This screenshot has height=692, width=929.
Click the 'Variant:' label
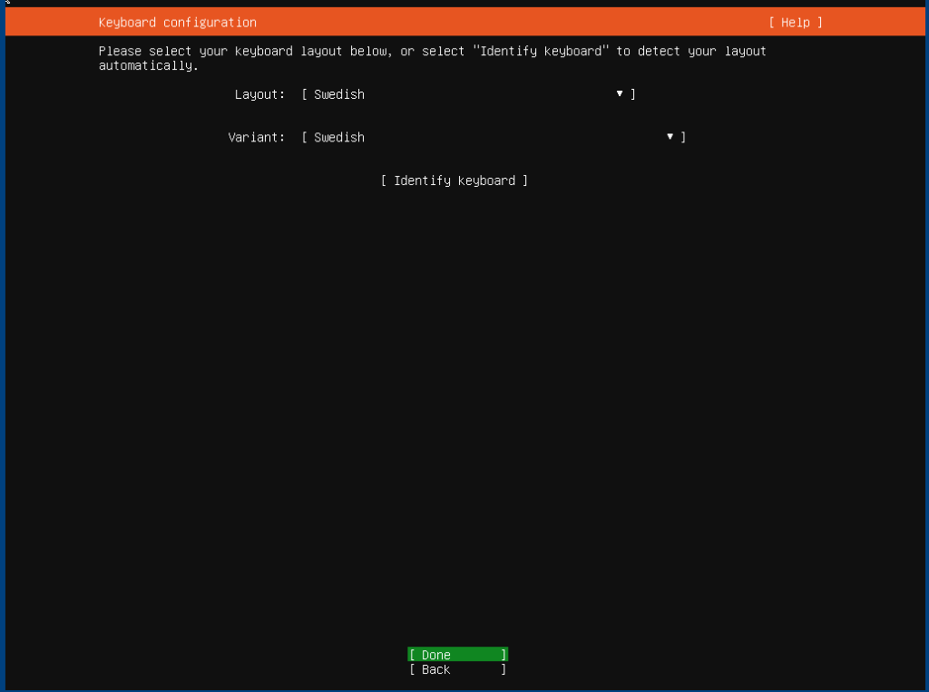pyautogui.click(x=256, y=138)
